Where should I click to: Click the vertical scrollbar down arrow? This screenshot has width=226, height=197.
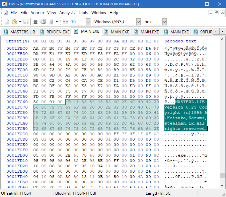222,186
